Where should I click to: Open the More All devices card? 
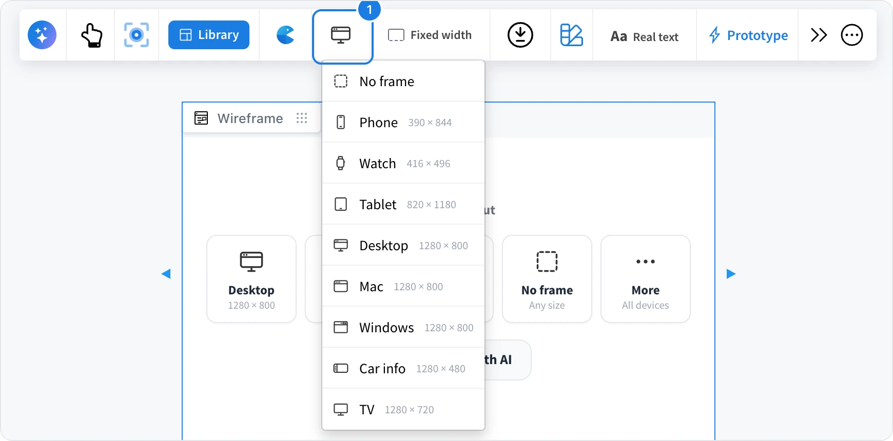coord(646,279)
